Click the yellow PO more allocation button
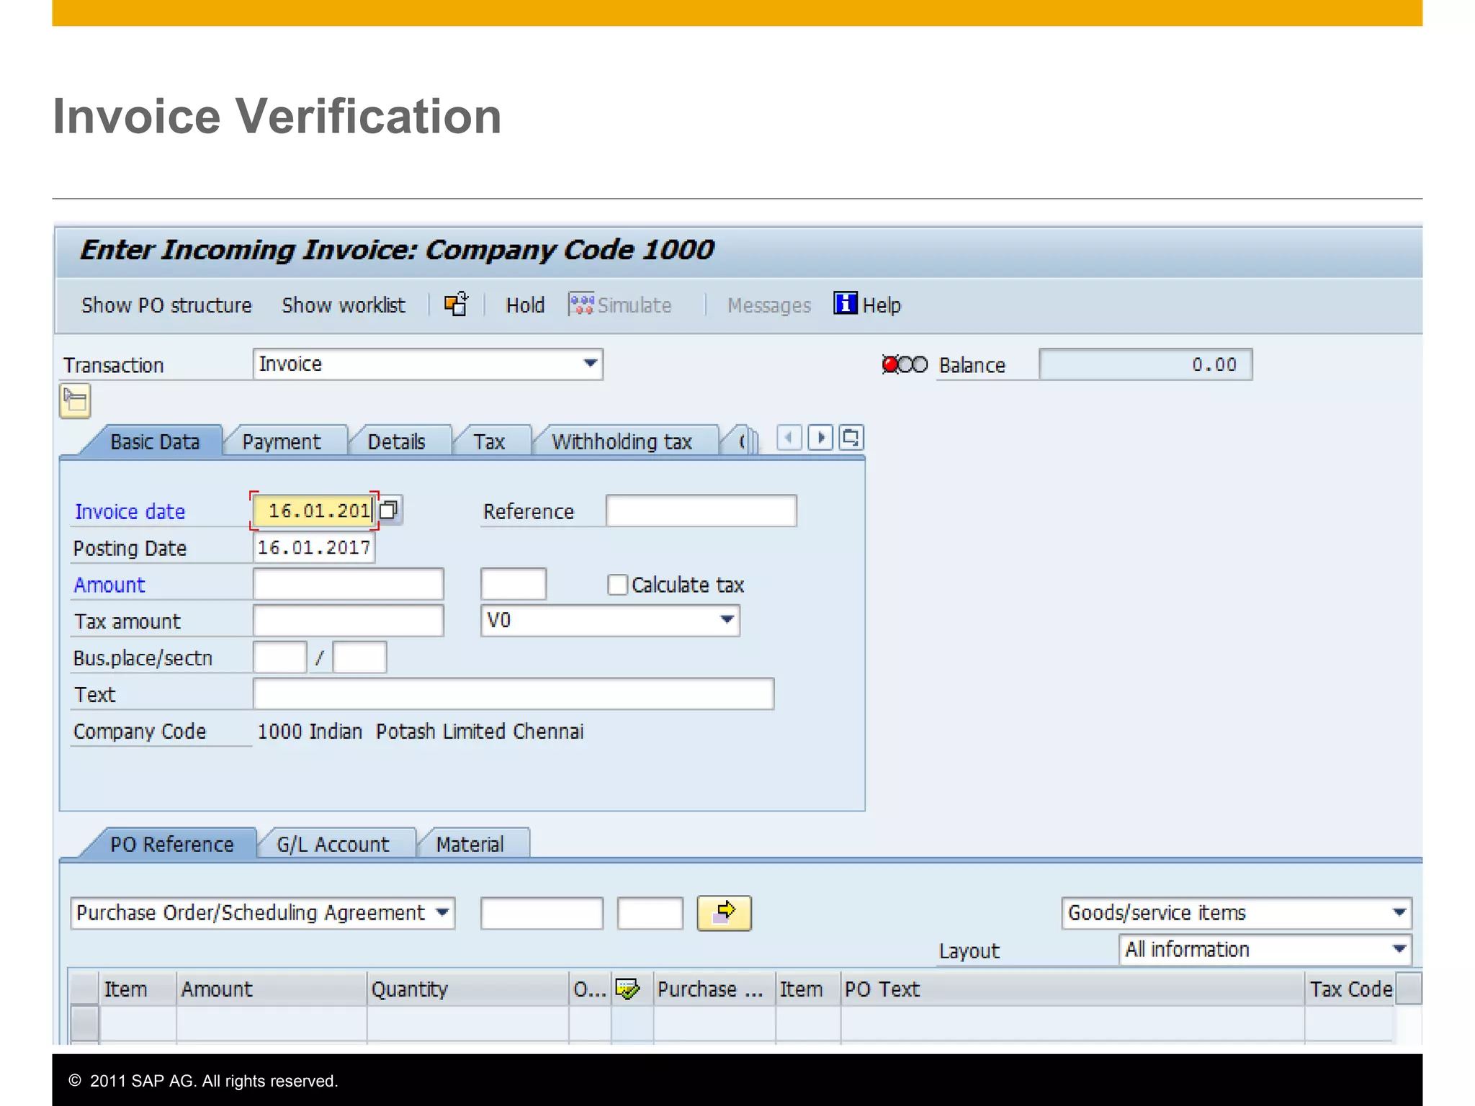The width and height of the screenshot is (1475, 1106). (x=724, y=913)
